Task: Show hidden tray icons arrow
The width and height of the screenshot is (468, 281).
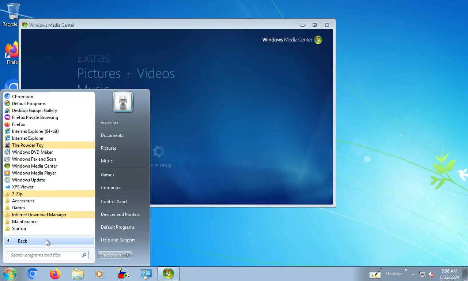Action: click(414, 274)
